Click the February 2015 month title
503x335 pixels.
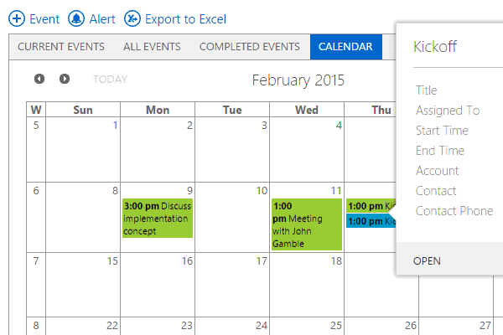coord(298,80)
